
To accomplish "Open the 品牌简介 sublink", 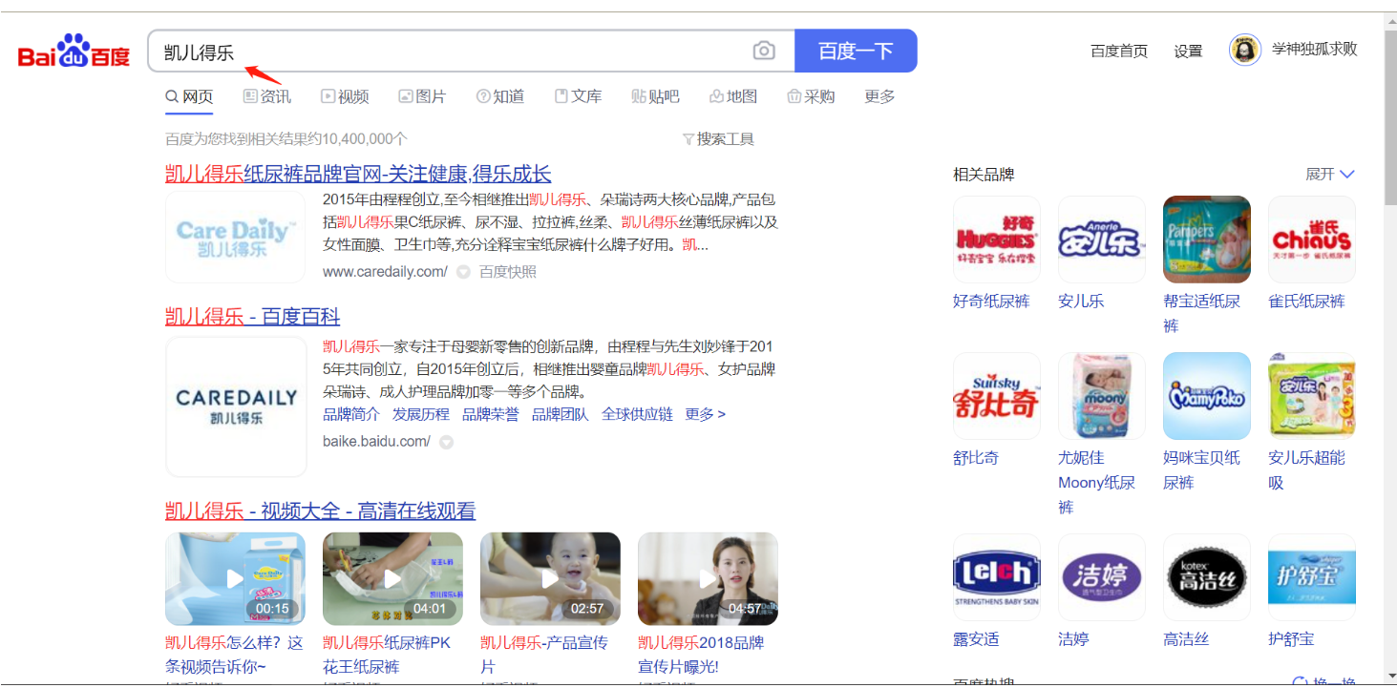I will (351, 414).
